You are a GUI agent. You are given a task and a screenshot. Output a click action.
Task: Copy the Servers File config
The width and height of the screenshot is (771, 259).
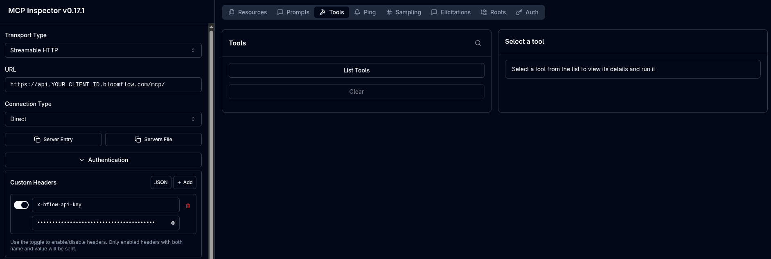pyautogui.click(x=153, y=140)
